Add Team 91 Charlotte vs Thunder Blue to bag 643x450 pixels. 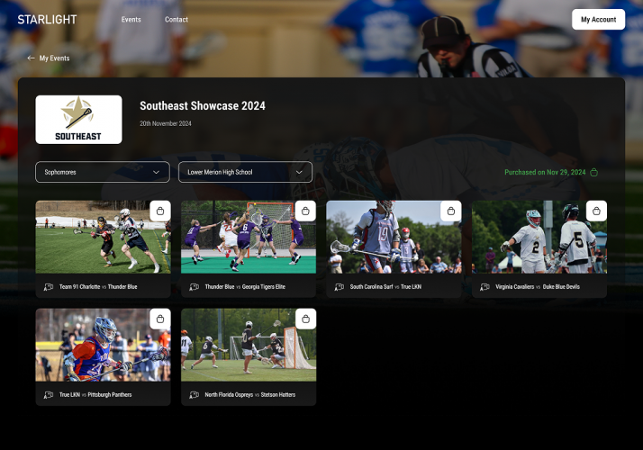[160, 211]
